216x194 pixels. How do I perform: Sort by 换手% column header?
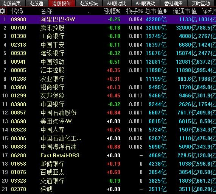pyautogui.click(x=134, y=11)
